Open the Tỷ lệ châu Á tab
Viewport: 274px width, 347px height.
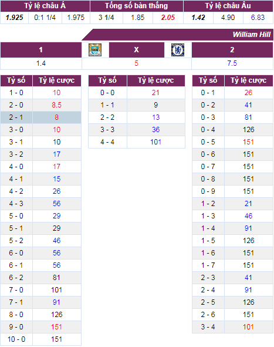click(x=45, y=6)
